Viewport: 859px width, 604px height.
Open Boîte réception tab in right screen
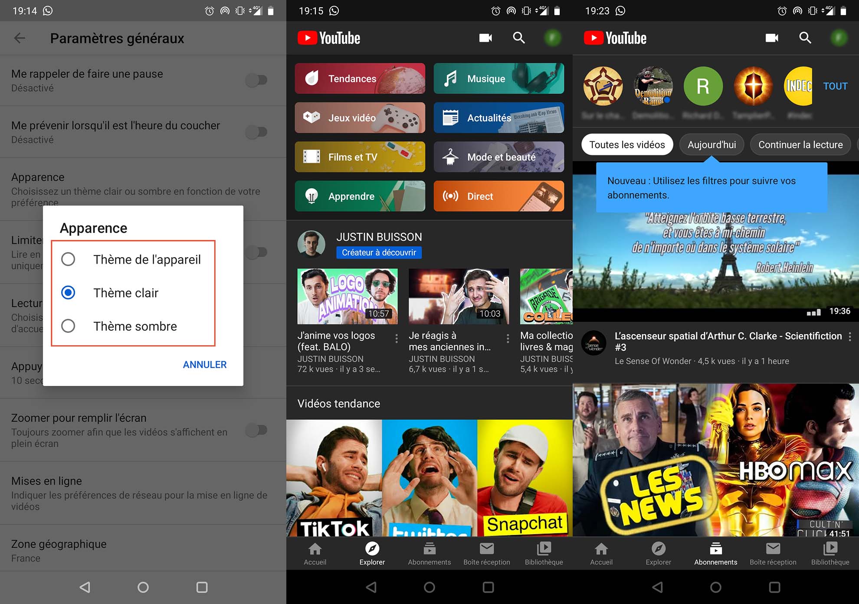[x=773, y=554]
